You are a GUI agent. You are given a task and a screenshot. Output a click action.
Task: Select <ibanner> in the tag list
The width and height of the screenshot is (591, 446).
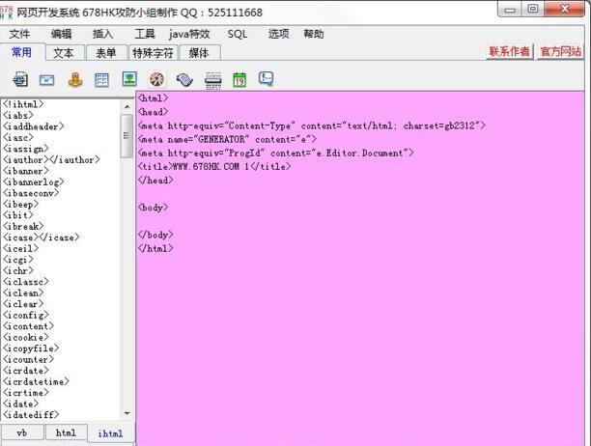(x=26, y=171)
